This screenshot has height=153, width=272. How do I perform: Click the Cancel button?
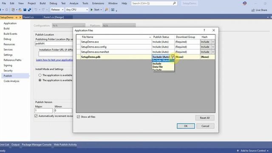pos(205,126)
